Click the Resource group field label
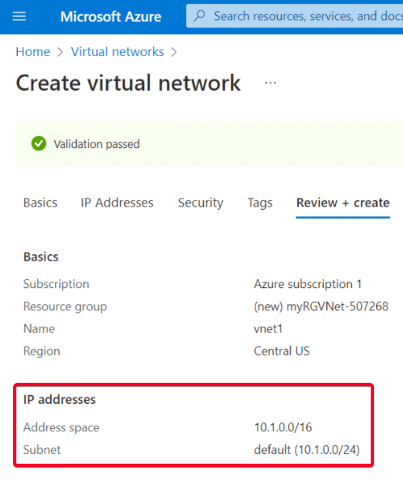403x488 pixels. (65, 306)
